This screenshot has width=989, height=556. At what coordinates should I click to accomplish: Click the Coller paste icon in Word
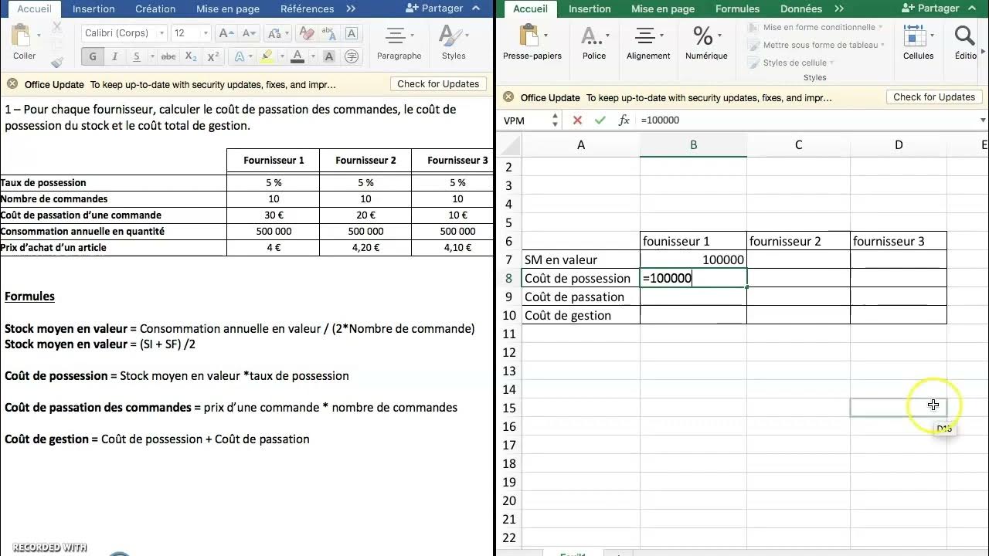tap(22, 36)
